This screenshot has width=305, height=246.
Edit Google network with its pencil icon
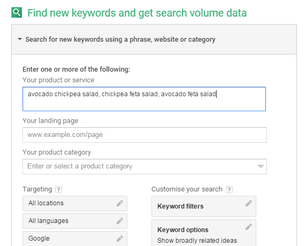tap(120, 239)
